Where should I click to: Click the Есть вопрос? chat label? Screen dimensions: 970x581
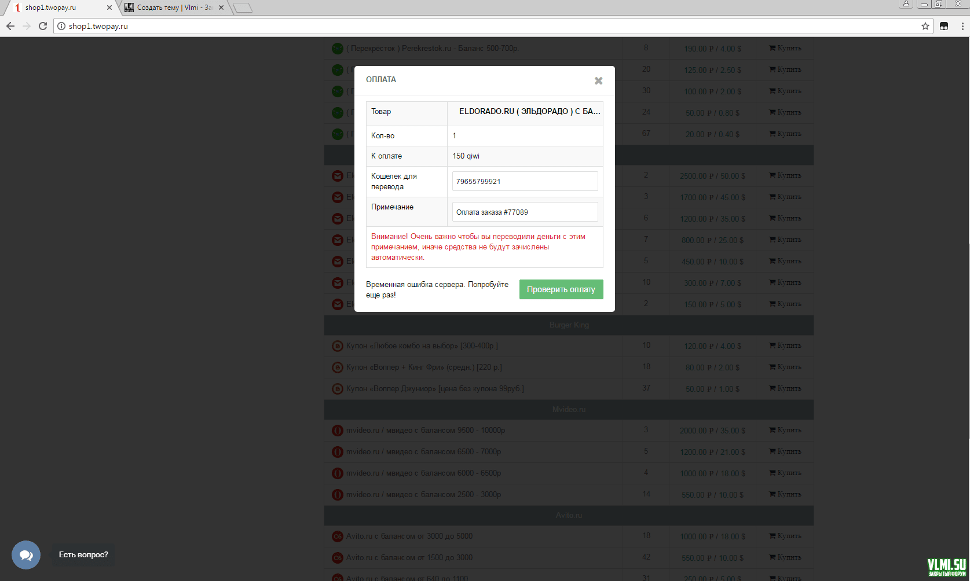point(83,555)
